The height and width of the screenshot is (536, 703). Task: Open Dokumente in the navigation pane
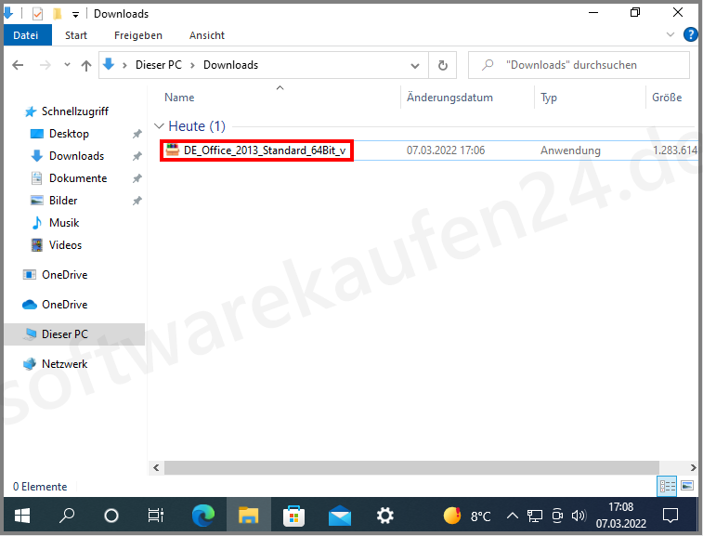(x=78, y=178)
